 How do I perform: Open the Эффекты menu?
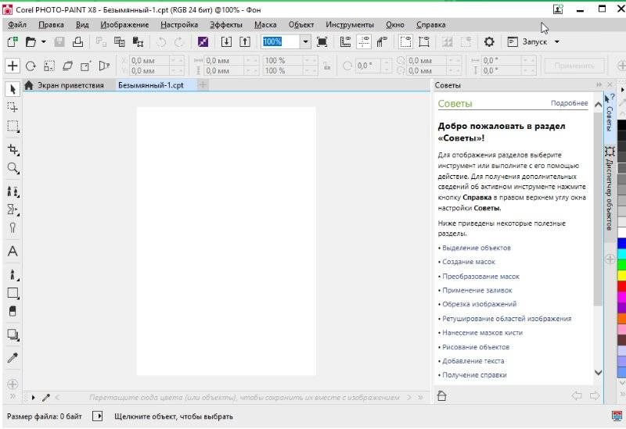(226, 25)
